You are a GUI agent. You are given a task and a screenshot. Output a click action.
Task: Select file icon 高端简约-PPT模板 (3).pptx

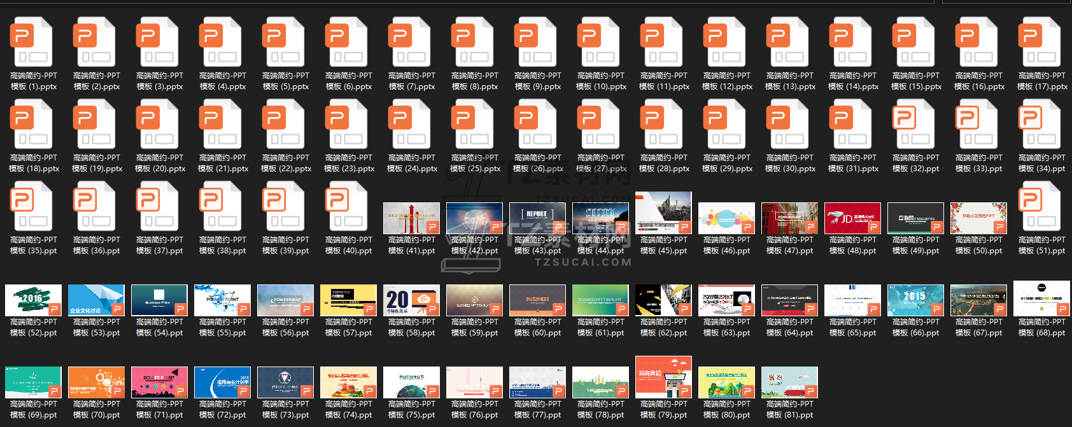coord(157,42)
